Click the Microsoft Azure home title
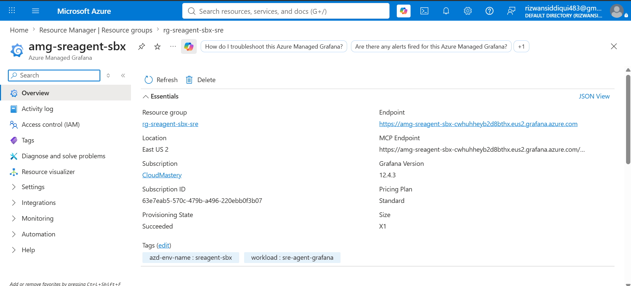 (x=84, y=11)
